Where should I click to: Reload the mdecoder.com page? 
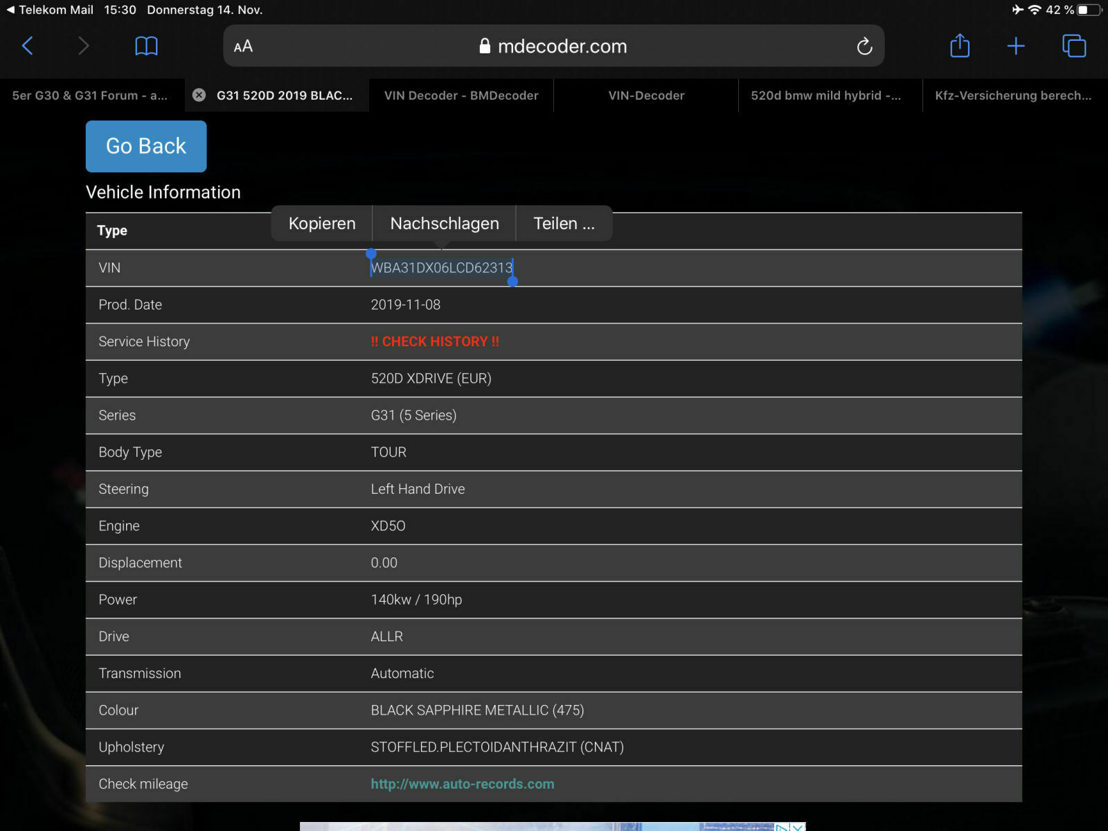pyautogui.click(x=864, y=46)
